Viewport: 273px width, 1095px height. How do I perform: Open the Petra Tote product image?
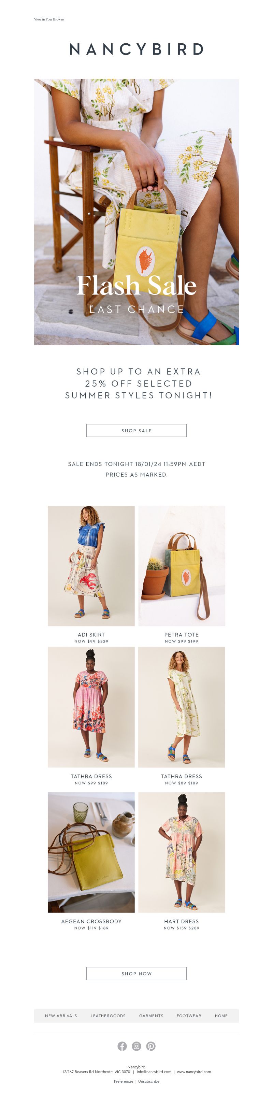[182, 566]
